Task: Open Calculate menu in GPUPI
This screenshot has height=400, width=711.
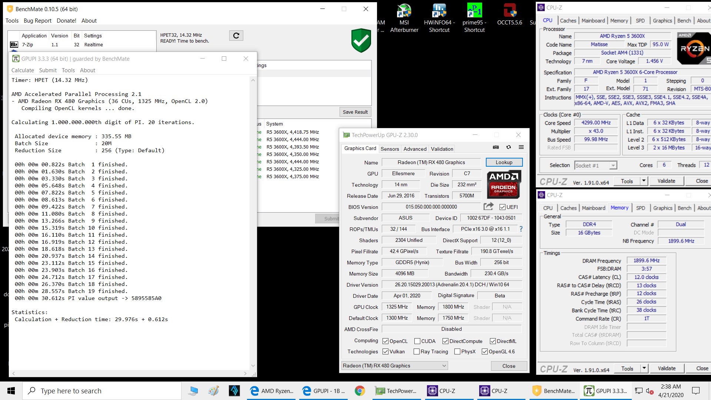Action: [x=23, y=70]
